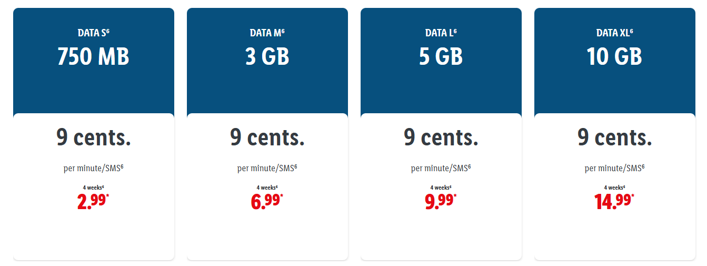Open the DATA L plan title
The height and width of the screenshot is (266, 707).
441,33
